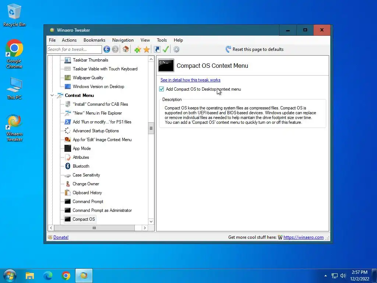Click the Wallpaper Quality tree icon
377x283 pixels.
click(x=68, y=77)
